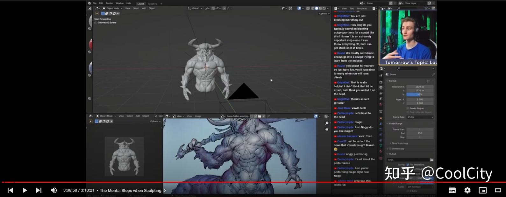The height and width of the screenshot is (197, 506).
Task: Select the tweak cursor tool icon
Action: [97, 14]
